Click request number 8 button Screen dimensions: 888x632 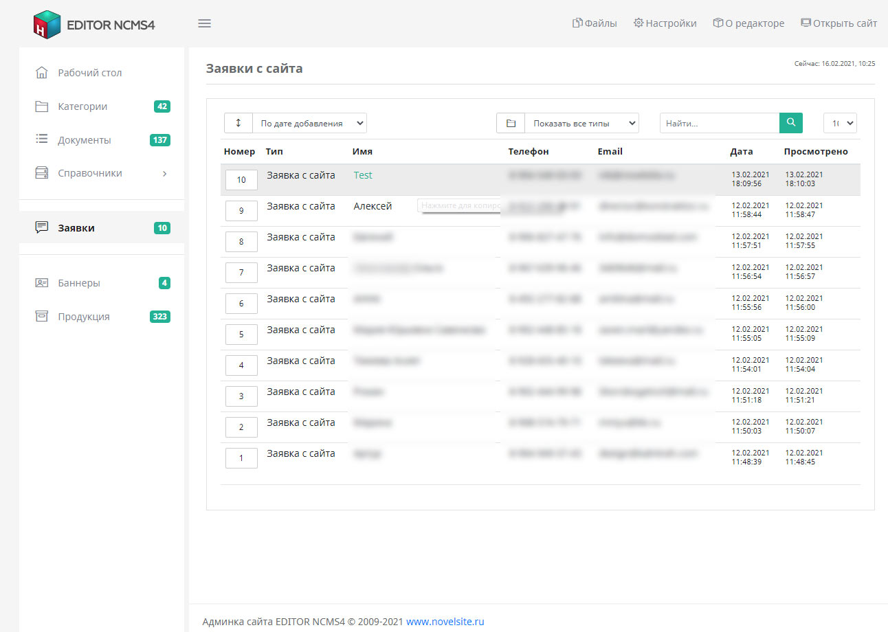tap(241, 242)
